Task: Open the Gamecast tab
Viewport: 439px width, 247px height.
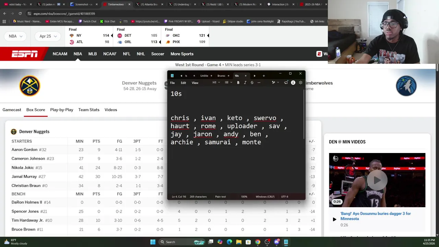Action: [12, 110]
